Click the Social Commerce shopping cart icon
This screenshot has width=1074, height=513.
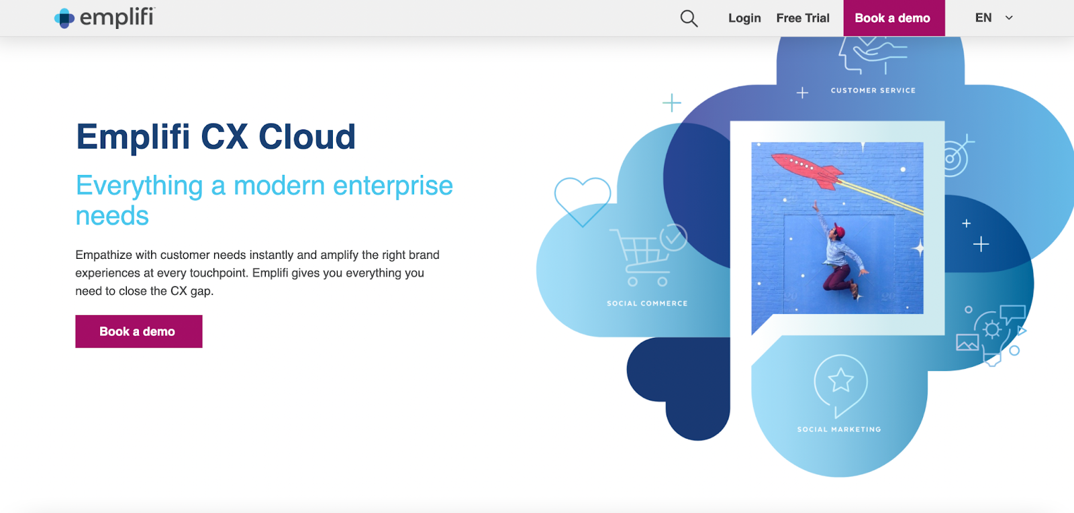tap(648, 255)
